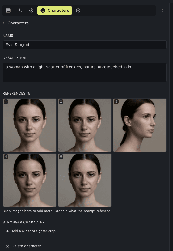Select reference image 4
173x251 pixels.
tap(30, 180)
